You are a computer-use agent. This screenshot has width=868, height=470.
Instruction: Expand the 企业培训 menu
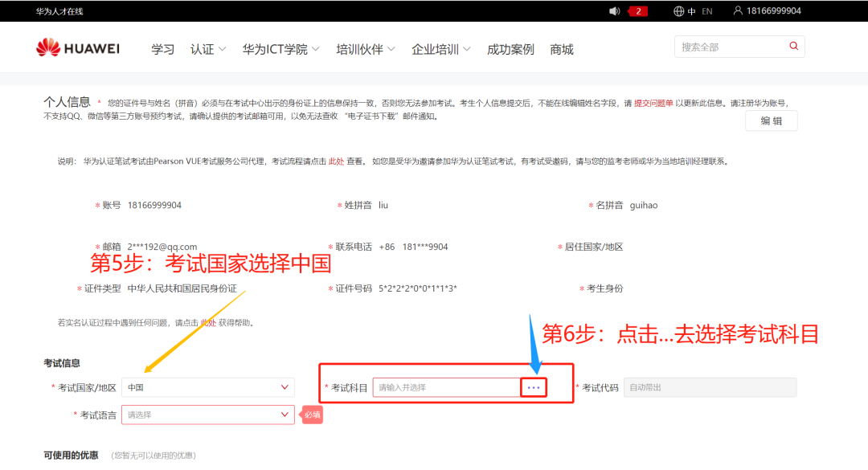(x=440, y=49)
